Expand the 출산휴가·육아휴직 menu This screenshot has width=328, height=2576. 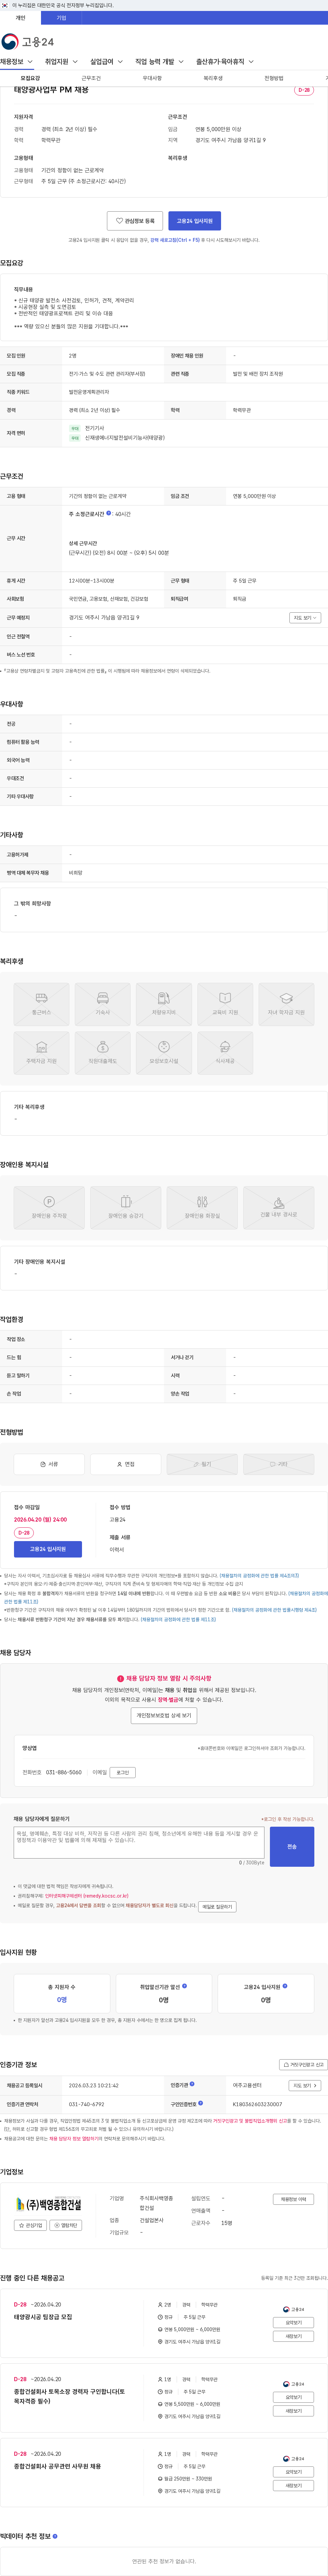(224, 62)
